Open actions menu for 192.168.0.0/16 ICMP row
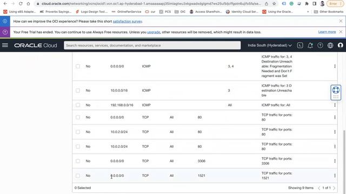Image resolution: width=346 pixels, height=194 pixels. (x=335, y=105)
